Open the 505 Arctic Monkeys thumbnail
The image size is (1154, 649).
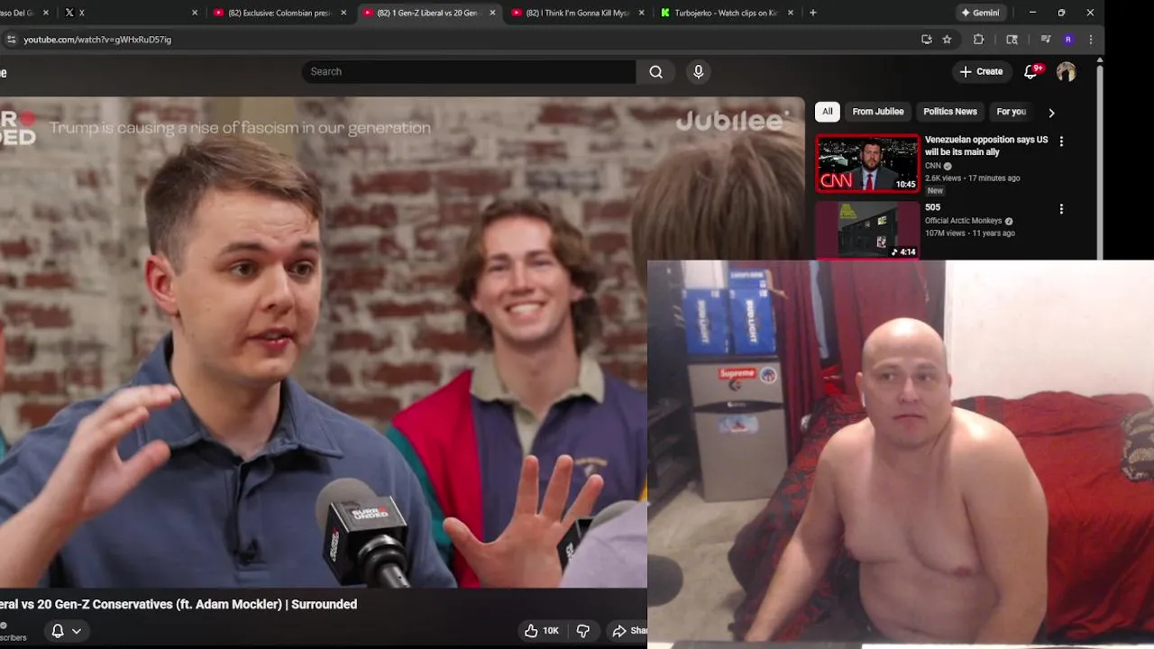click(x=867, y=230)
